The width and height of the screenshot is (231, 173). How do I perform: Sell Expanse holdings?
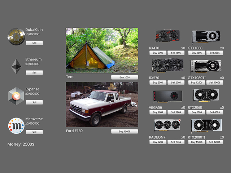click(x=34, y=102)
